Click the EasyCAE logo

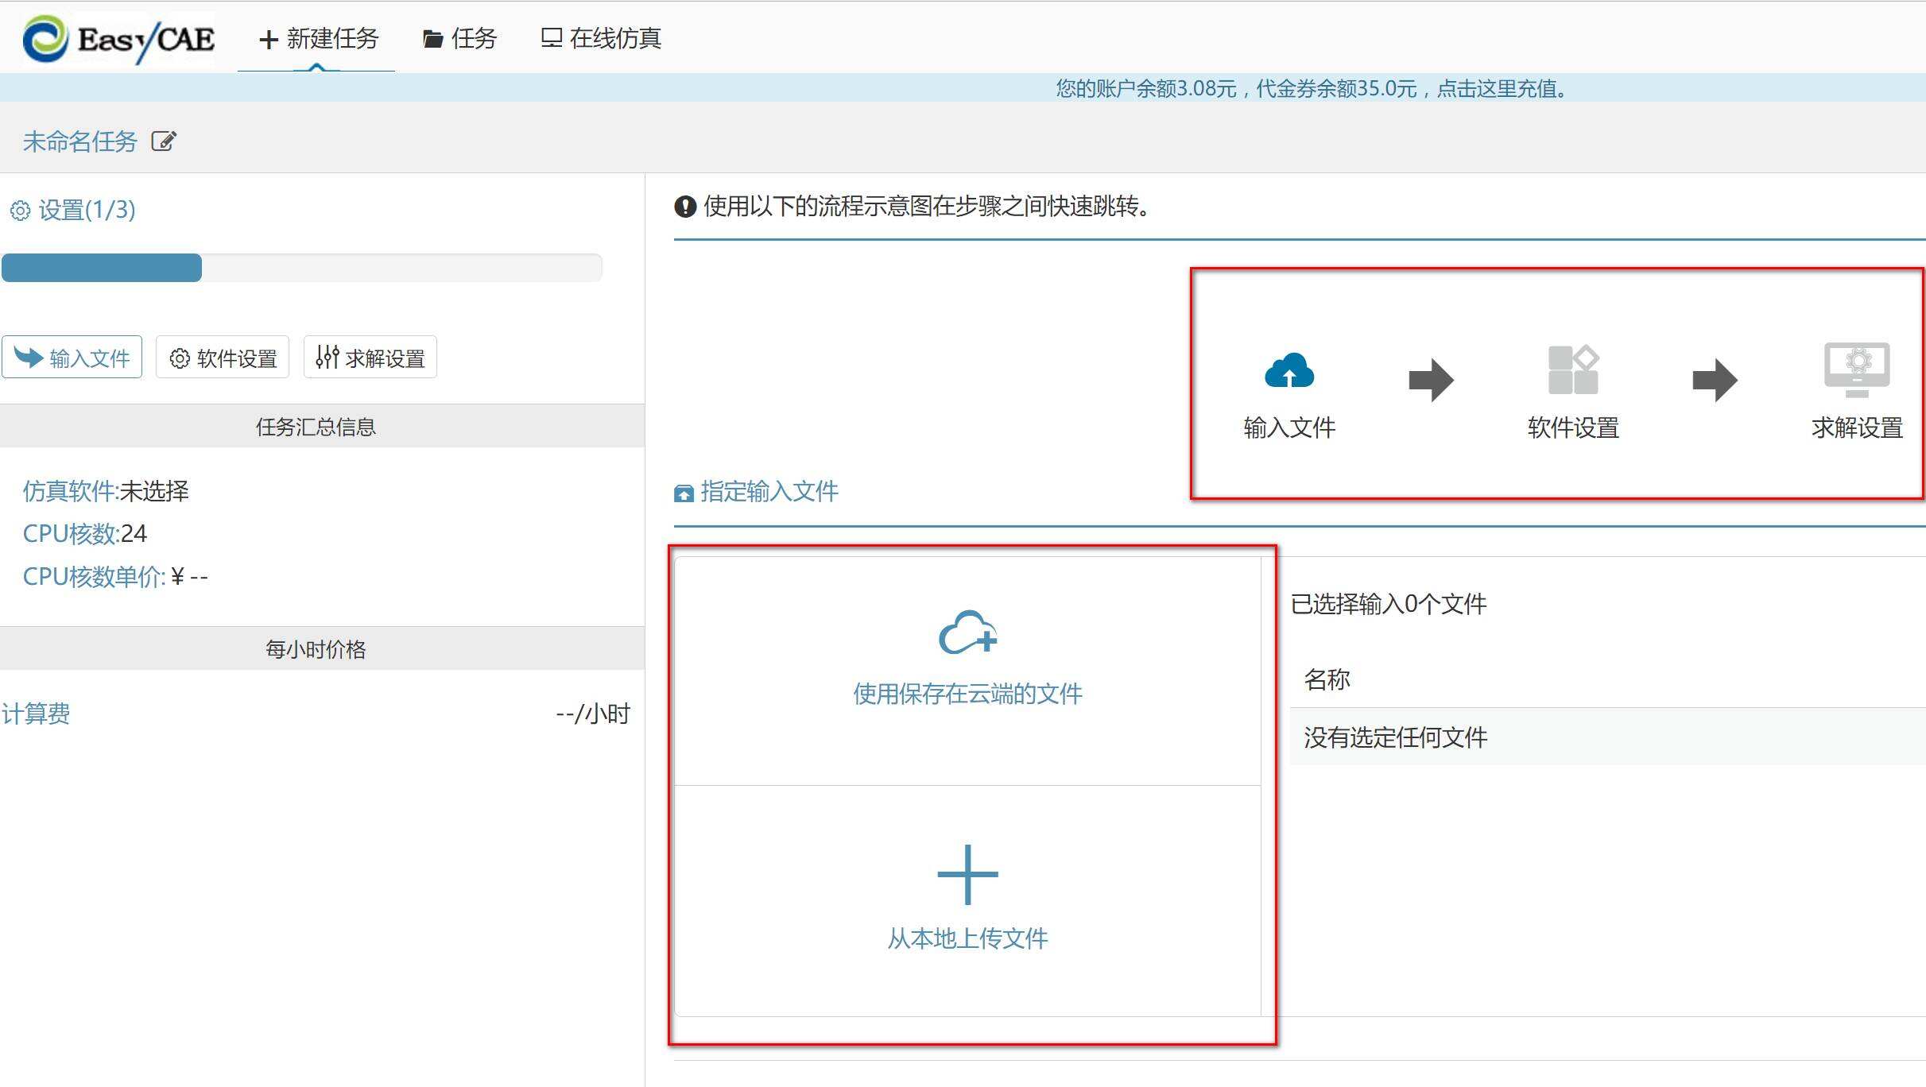119,38
